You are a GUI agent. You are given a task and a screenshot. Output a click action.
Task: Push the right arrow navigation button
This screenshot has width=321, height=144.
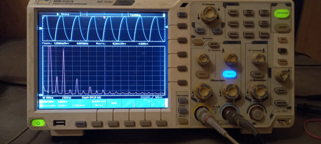(x=217, y=30)
